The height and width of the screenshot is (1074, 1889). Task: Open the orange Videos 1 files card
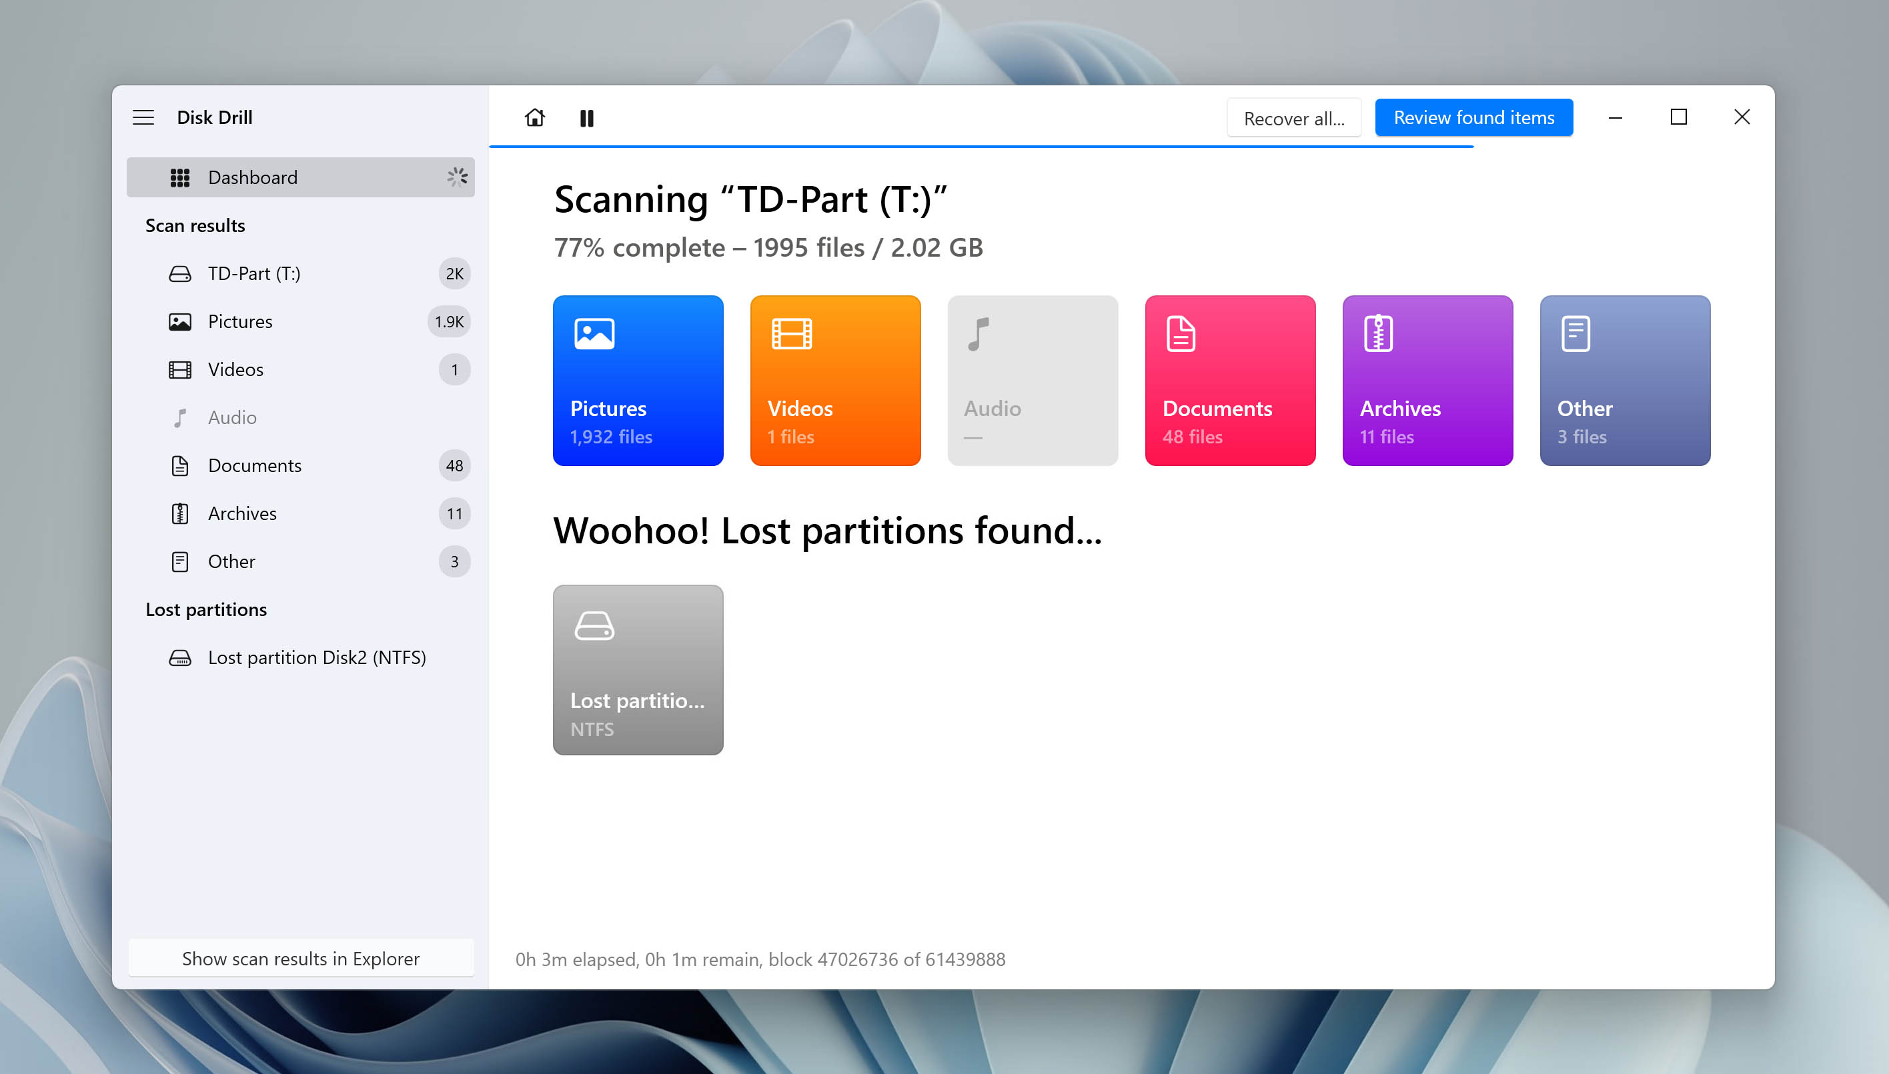point(835,381)
